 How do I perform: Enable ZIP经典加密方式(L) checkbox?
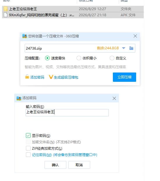pos(28,148)
